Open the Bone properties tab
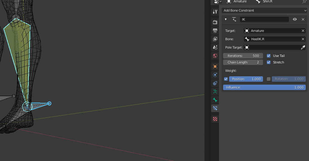This screenshot has height=161, width=309. tap(215, 100)
